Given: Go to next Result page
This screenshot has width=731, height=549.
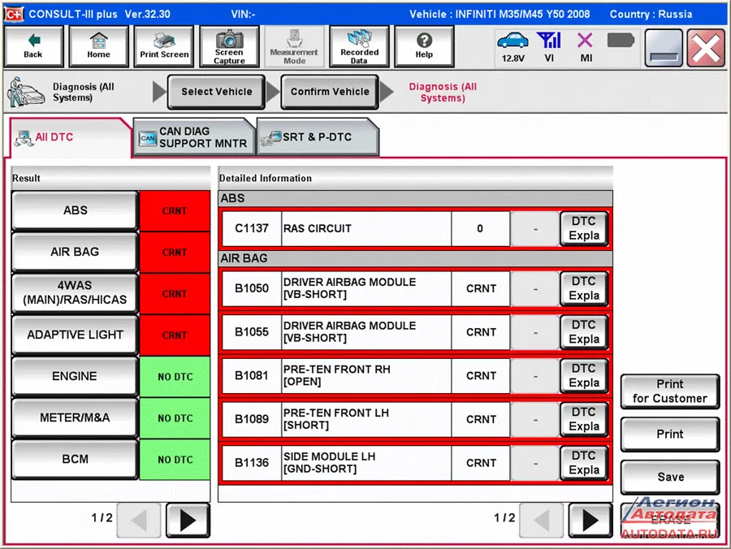Looking at the screenshot, I should click(188, 520).
